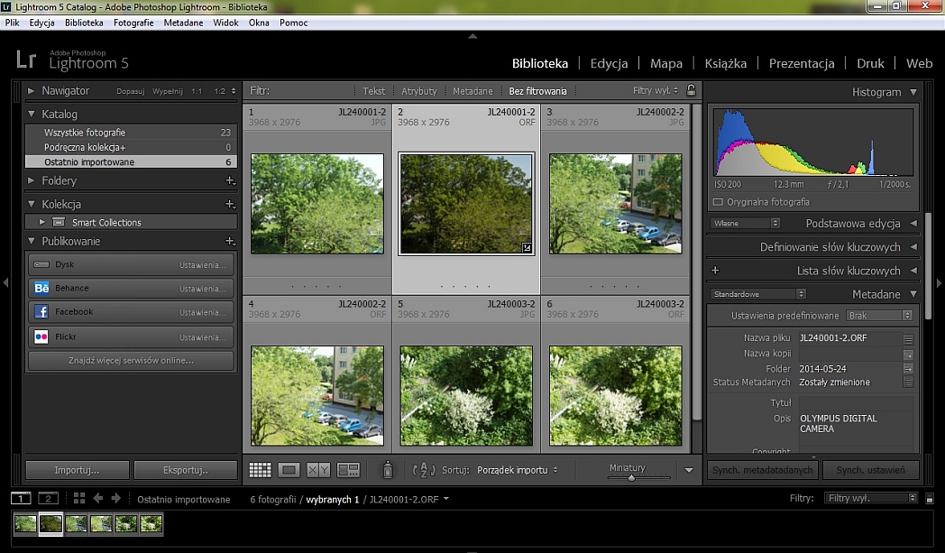Viewport: 945px width, 553px height.
Task: Switch to grid view in toolbar
Action: tap(260, 470)
